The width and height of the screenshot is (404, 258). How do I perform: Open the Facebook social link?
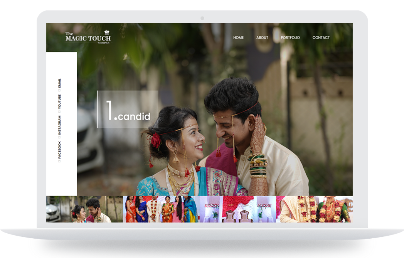coord(59,150)
